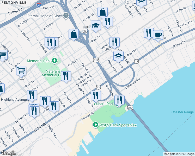Open the restaurant marker at Veterans Memorial Park
Viewport: 195px width, 156px height.
(x=66, y=76)
